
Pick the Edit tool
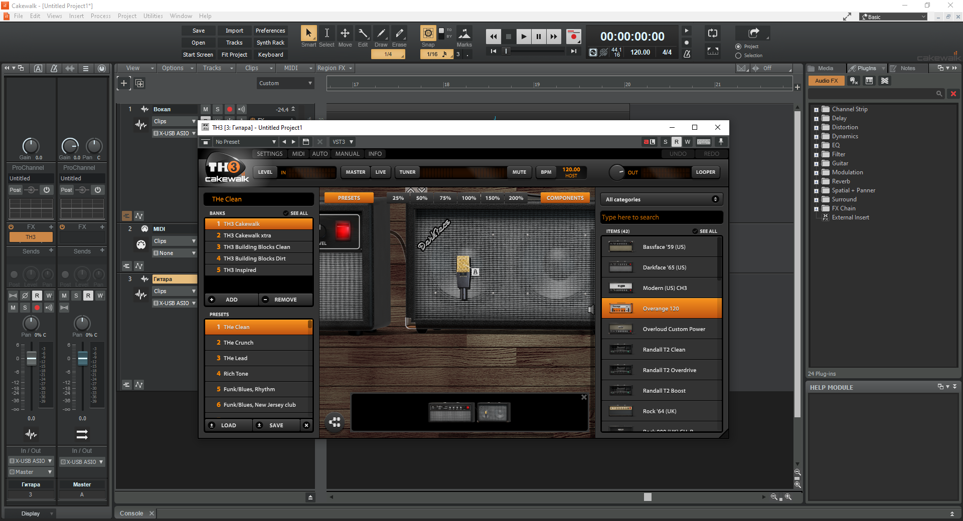click(363, 34)
